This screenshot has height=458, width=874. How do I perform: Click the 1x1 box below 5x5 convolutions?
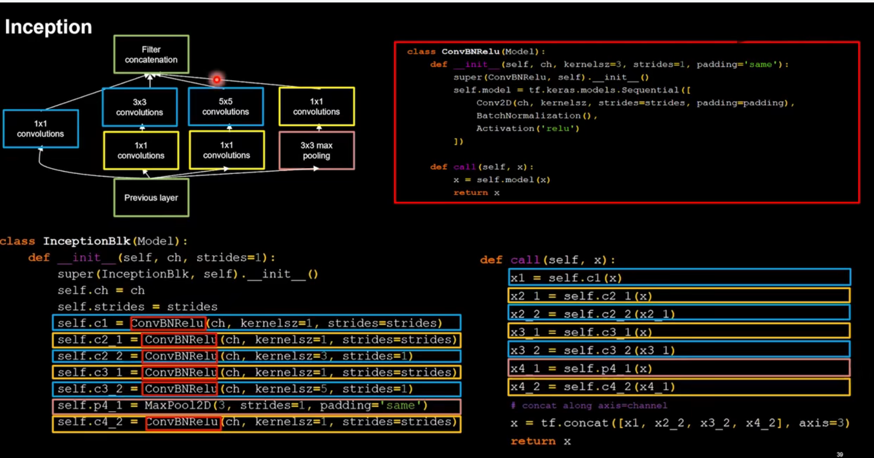(x=227, y=150)
